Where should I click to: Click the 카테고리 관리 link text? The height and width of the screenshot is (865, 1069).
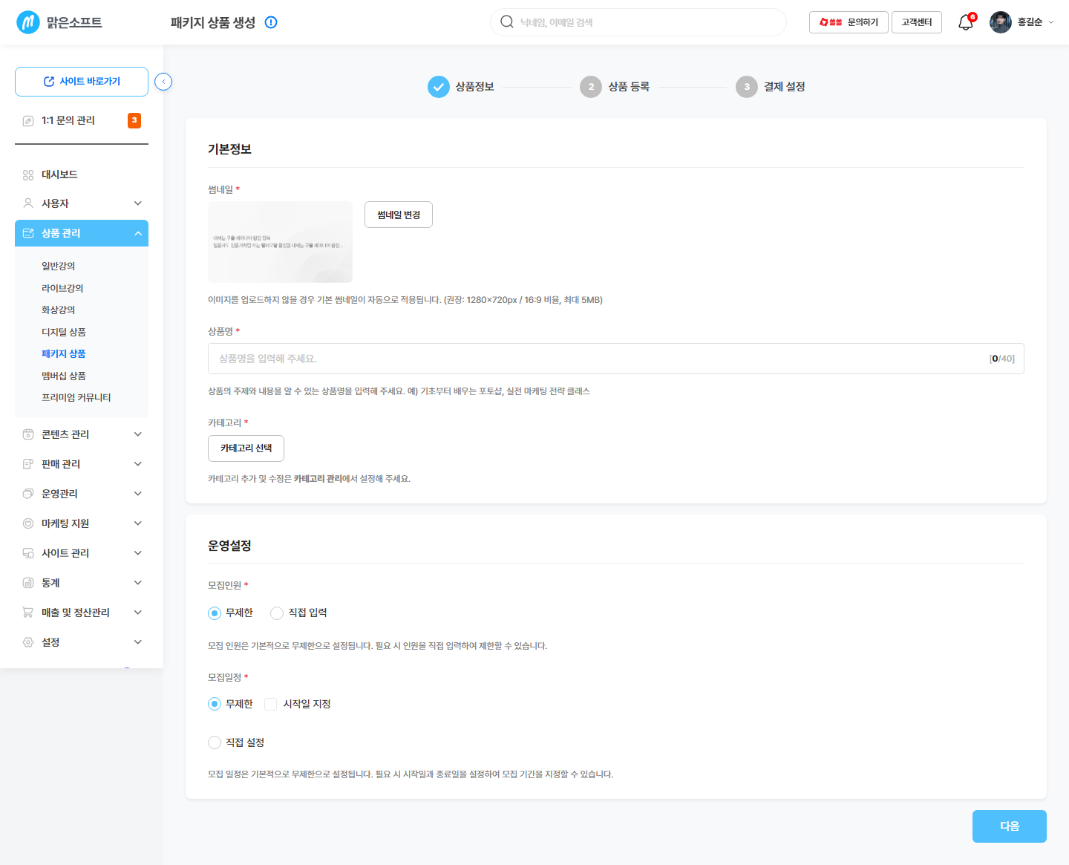click(318, 479)
